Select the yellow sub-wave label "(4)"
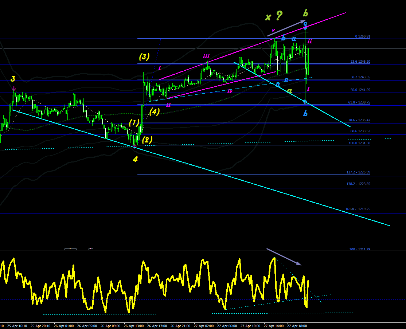The image size is (406, 329). tap(154, 112)
